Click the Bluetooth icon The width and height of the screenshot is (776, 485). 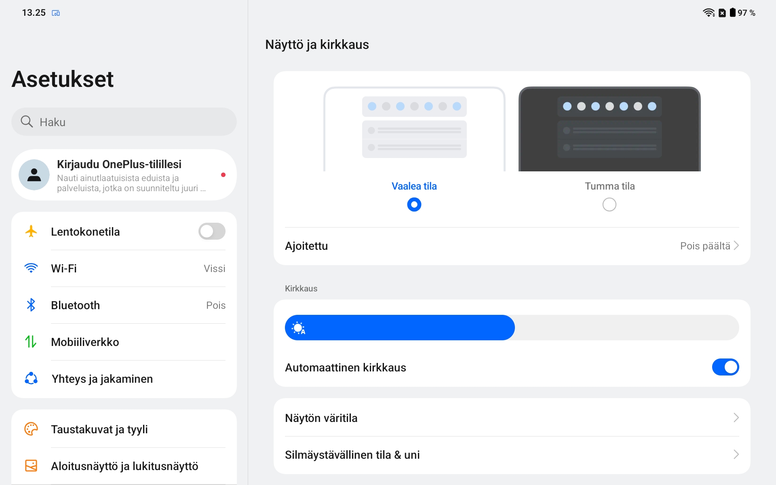(31, 305)
